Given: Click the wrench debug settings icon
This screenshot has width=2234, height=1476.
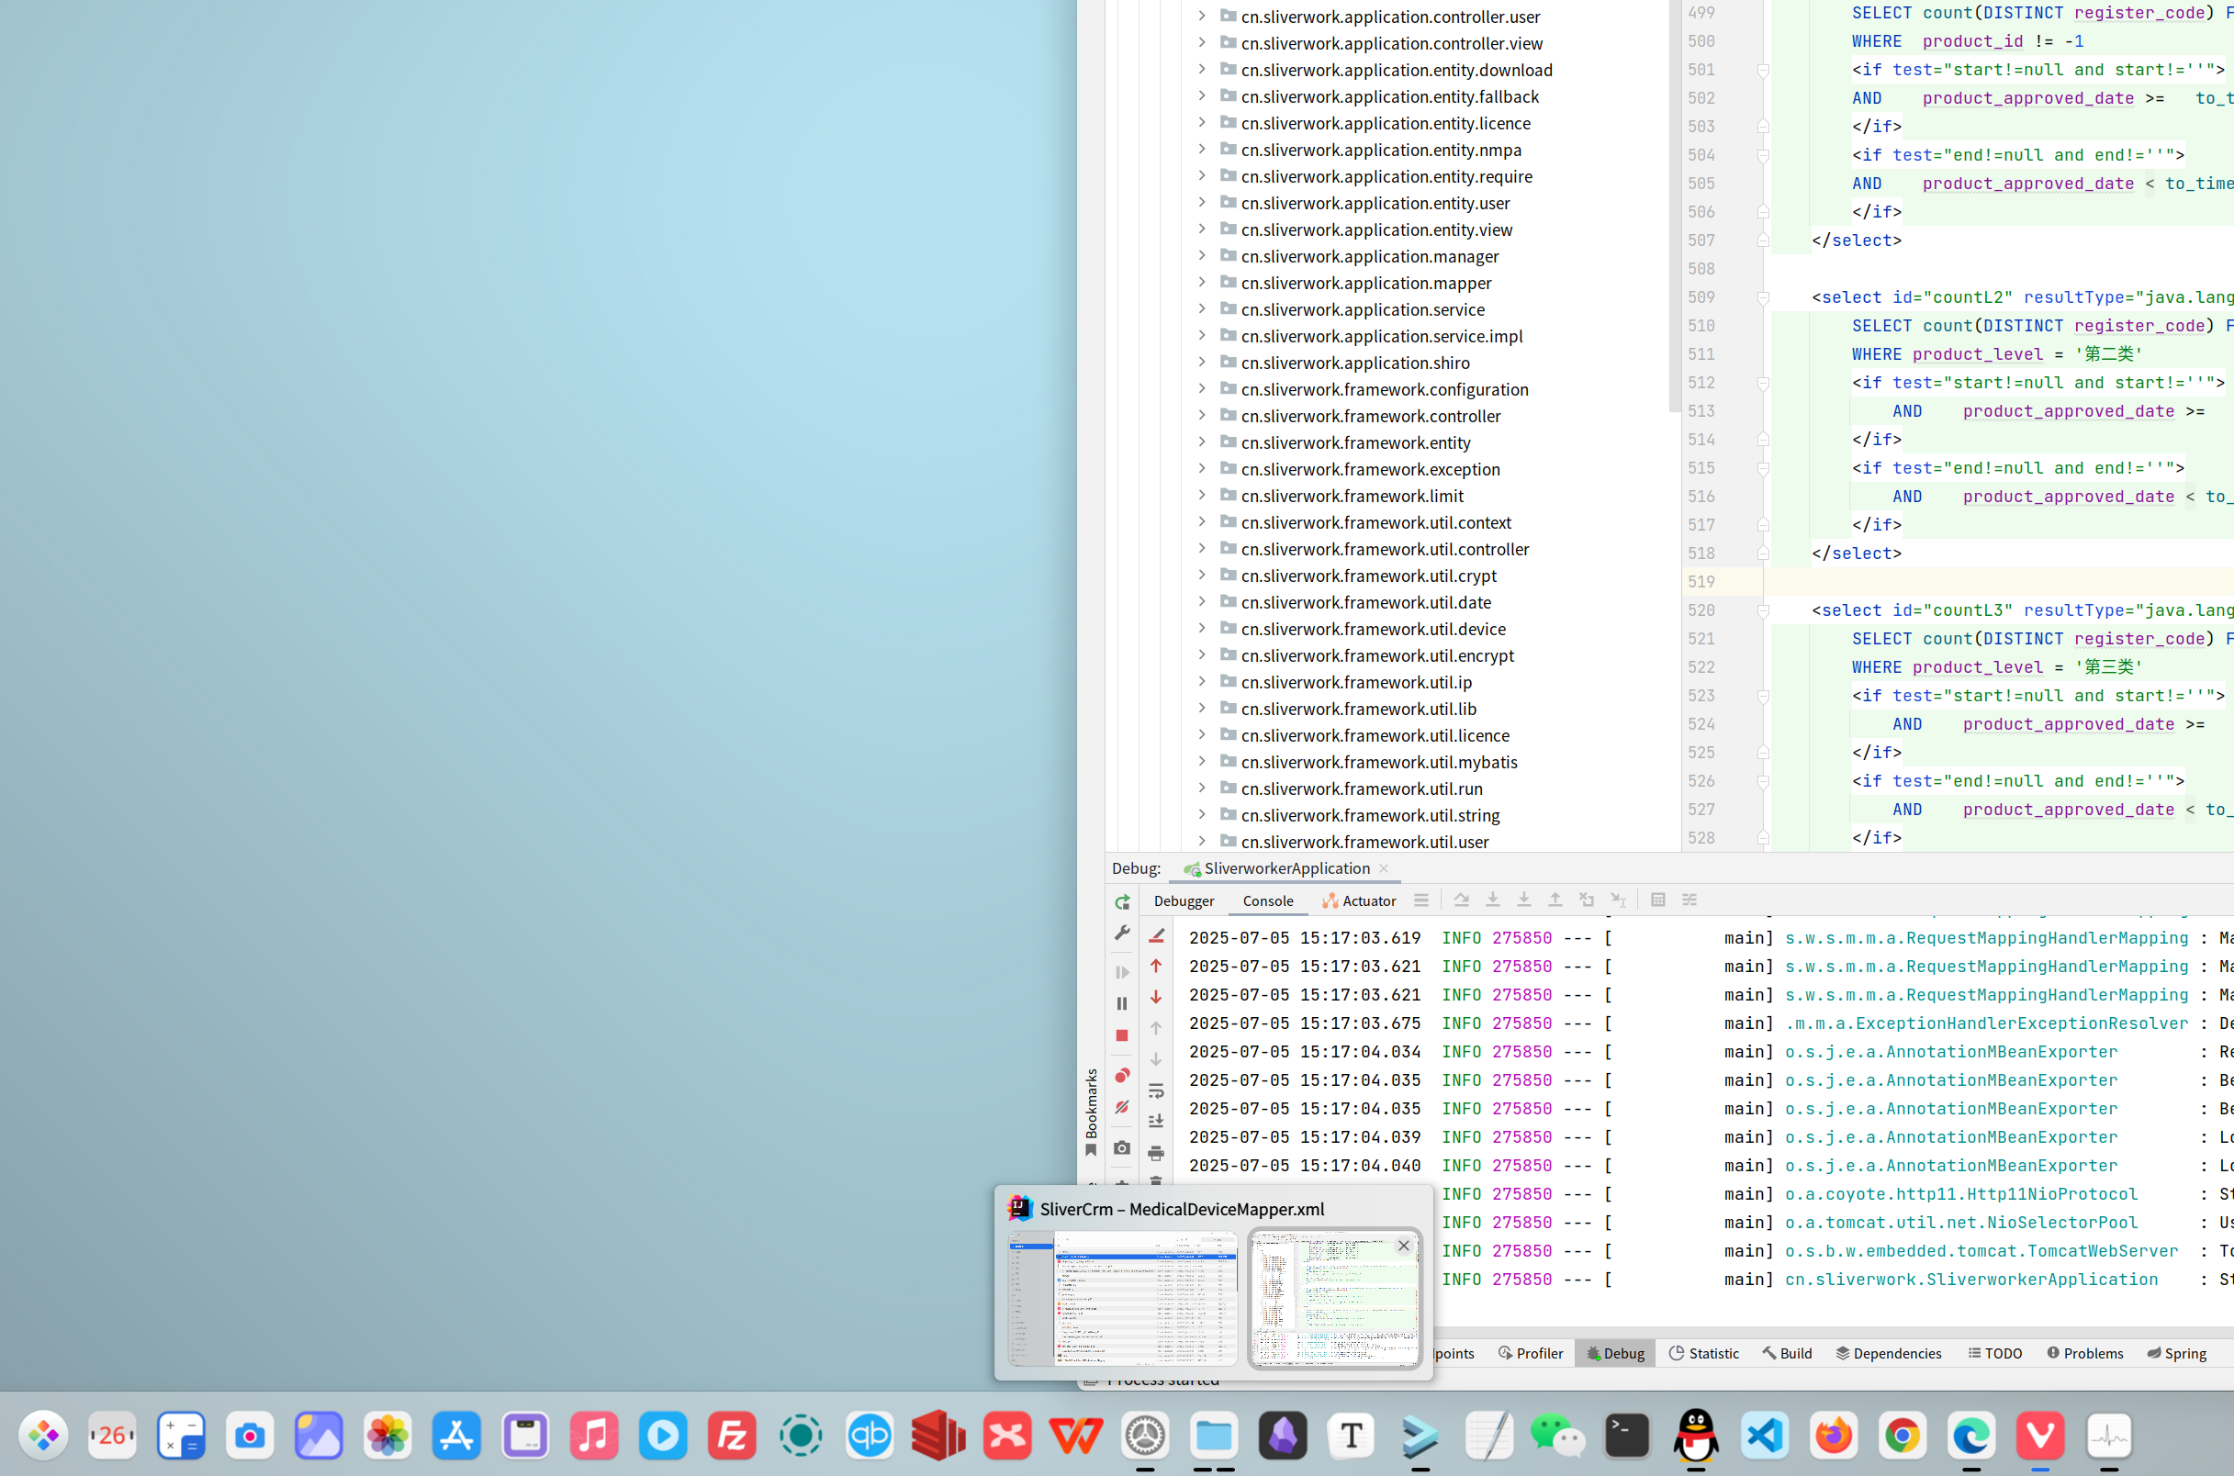Looking at the screenshot, I should [1121, 933].
